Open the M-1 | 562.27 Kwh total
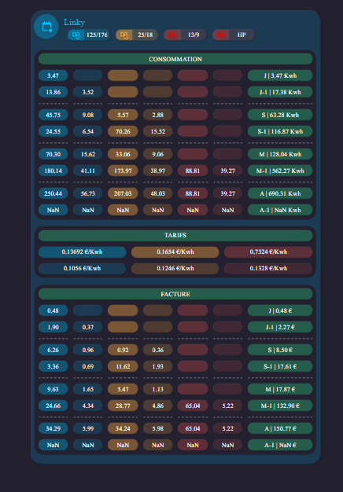Screen dimensions: 343x492 (280, 171)
